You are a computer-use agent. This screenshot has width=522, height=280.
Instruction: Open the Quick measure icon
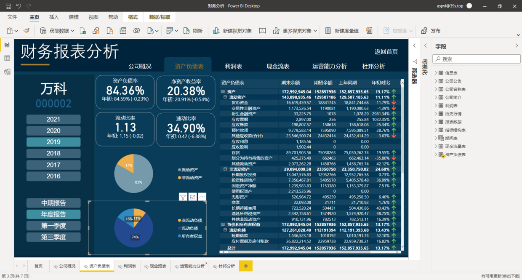[x=369, y=31]
